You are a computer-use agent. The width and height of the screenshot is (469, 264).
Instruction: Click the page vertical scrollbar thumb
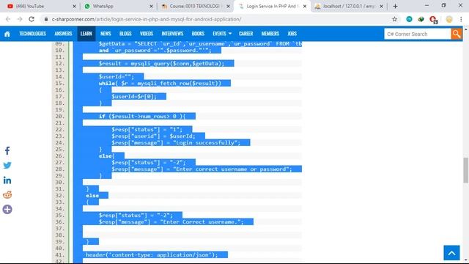point(466,169)
